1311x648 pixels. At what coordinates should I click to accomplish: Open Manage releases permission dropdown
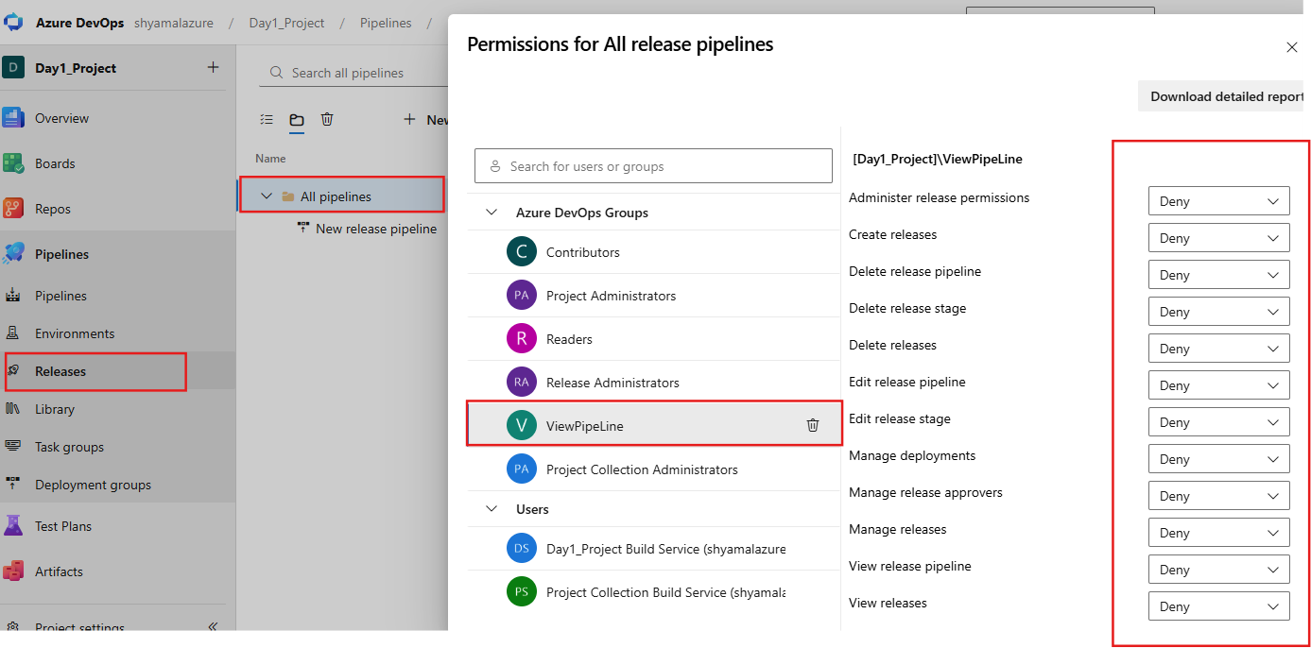1219,532
